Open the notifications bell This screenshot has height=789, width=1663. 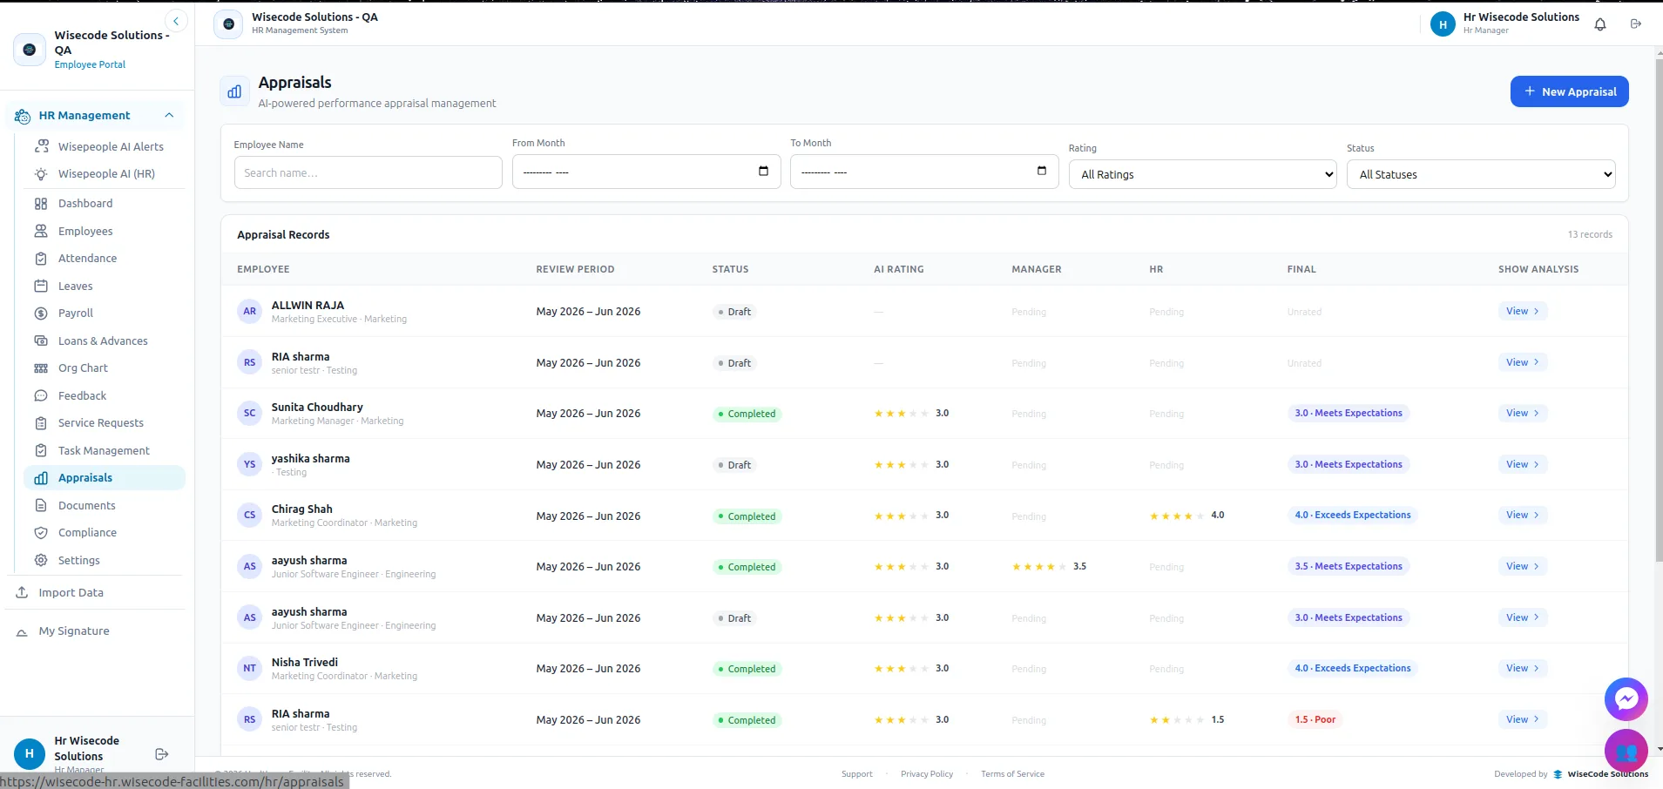click(1600, 24)
